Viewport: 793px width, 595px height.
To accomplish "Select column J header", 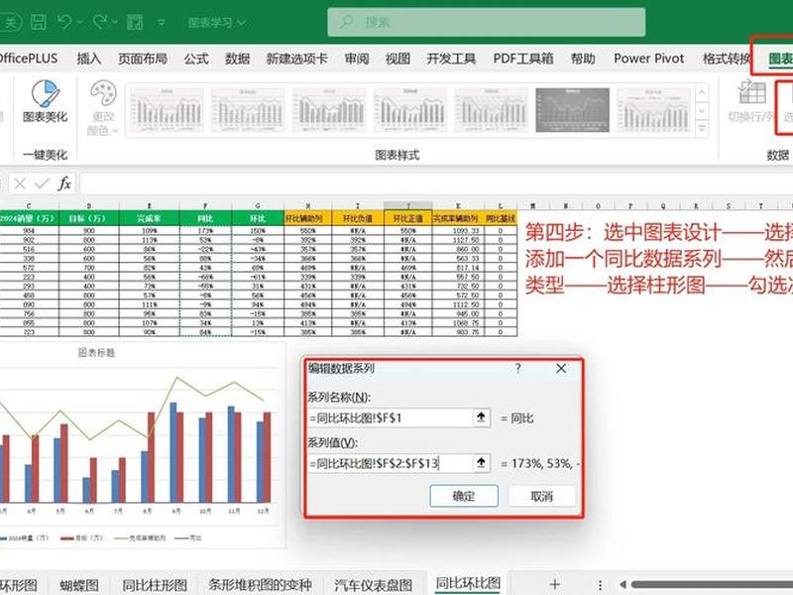I will [407, 205].
